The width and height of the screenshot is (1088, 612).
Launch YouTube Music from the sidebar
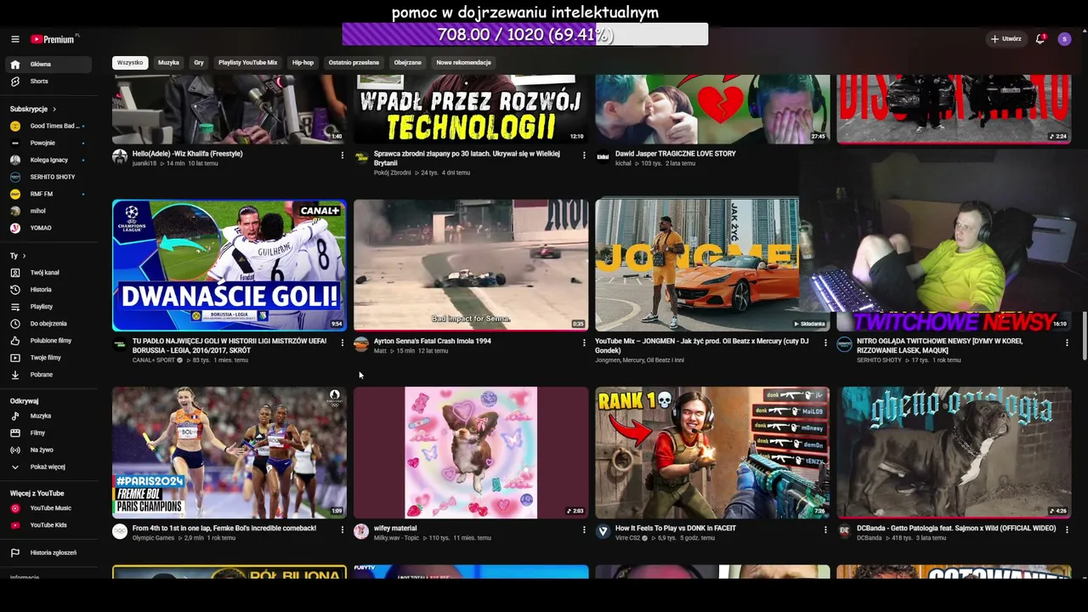coord(50,508)
